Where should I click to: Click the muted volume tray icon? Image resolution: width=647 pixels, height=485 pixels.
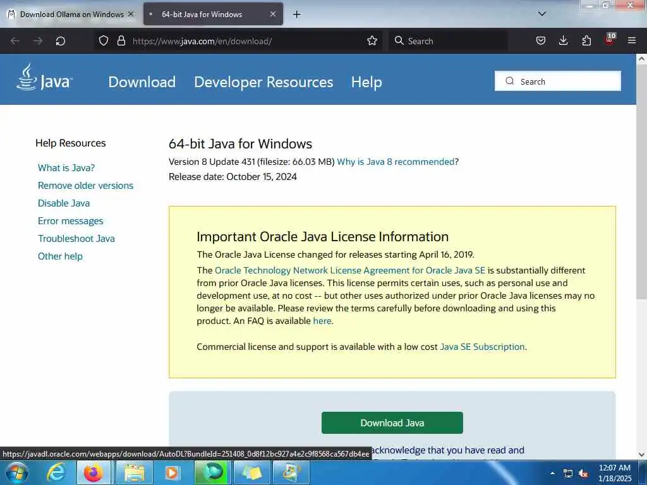point(583,474)
